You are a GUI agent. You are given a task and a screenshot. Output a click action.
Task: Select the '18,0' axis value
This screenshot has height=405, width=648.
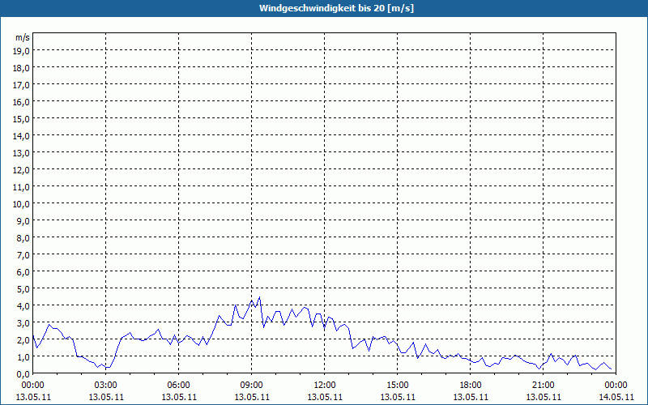[23, 68]
